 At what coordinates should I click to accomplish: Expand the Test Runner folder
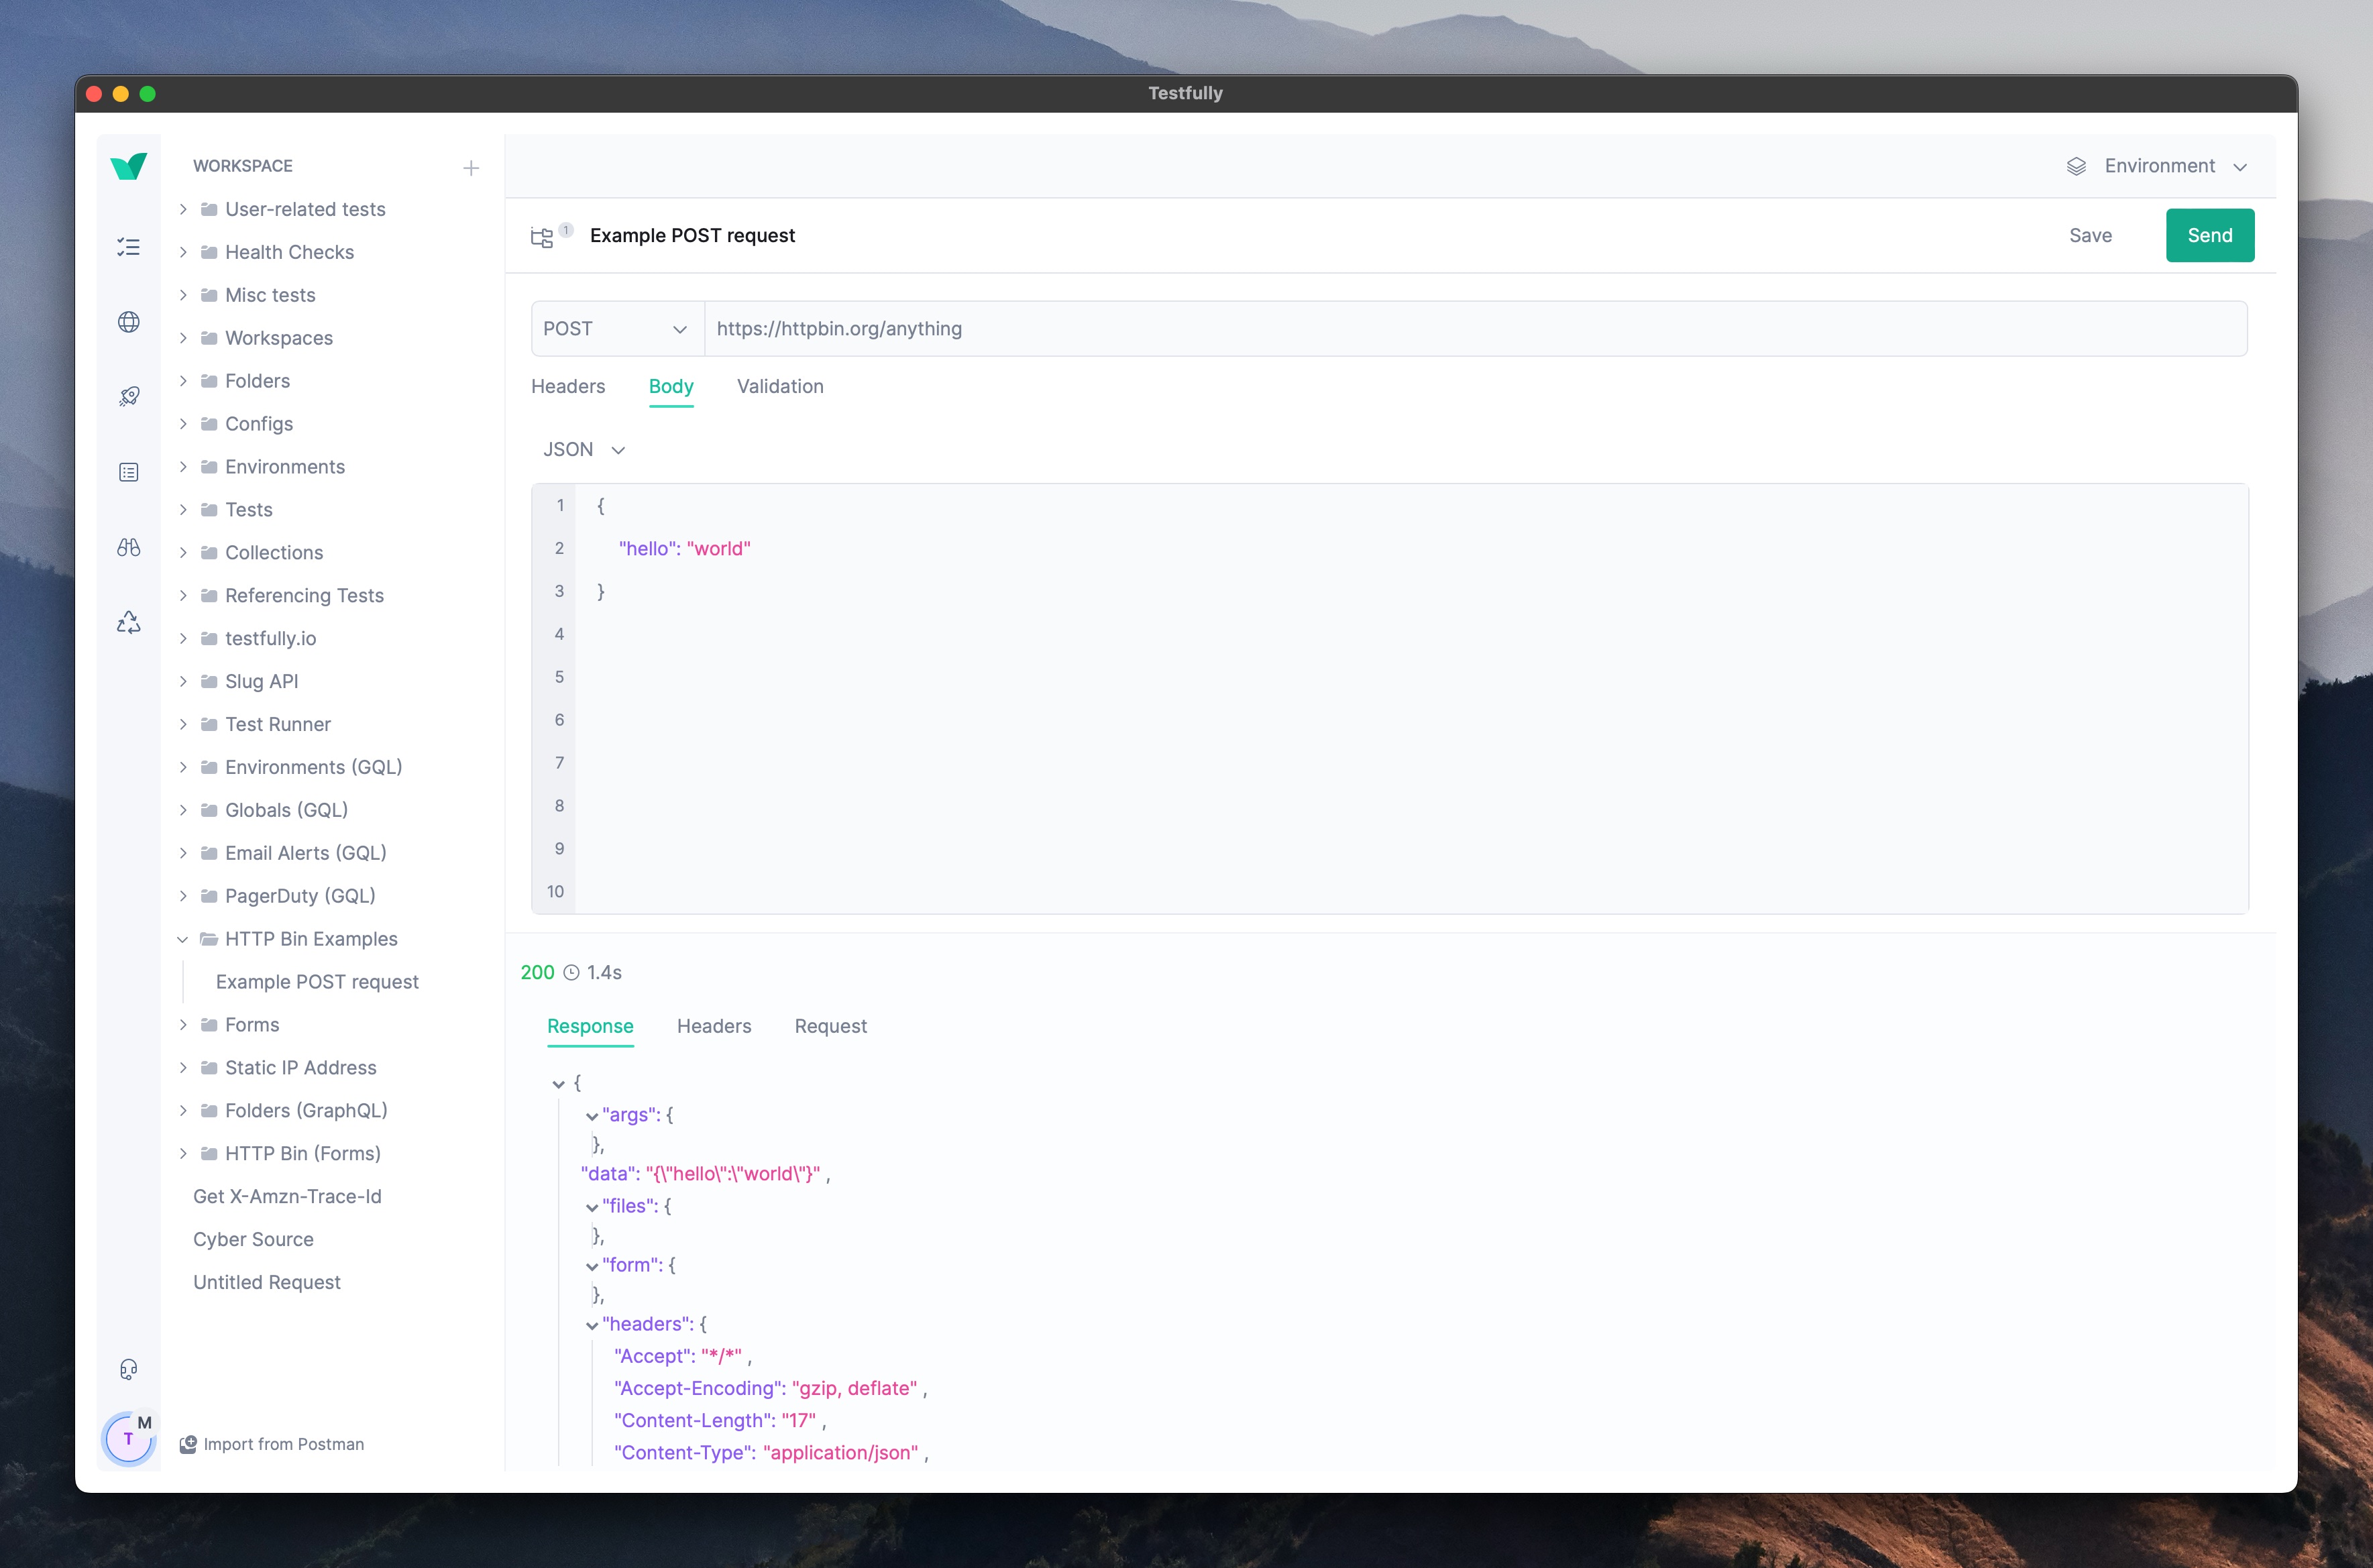[183, 724]
